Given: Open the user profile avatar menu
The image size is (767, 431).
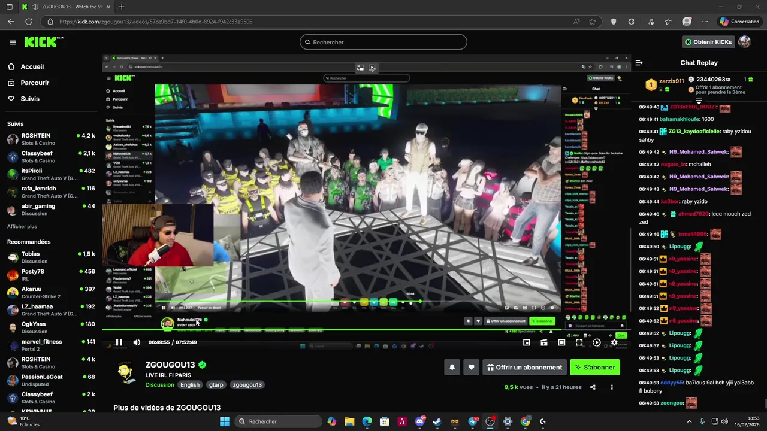Looking at the screenshot, I should (x=744, y=42).
